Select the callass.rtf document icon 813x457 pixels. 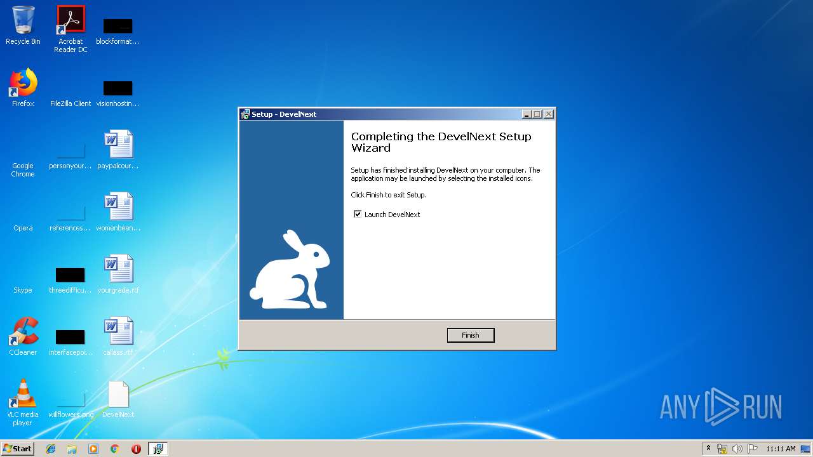[119, 331]
